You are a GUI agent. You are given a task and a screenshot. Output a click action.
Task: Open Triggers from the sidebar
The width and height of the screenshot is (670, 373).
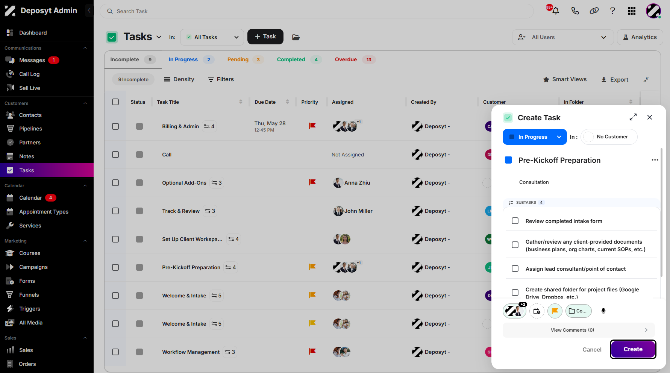click(30, 309)
